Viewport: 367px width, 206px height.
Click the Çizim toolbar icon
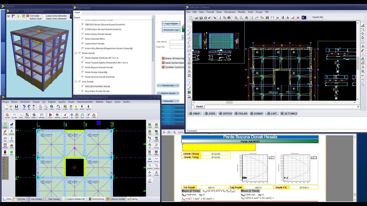click(88, 116)
